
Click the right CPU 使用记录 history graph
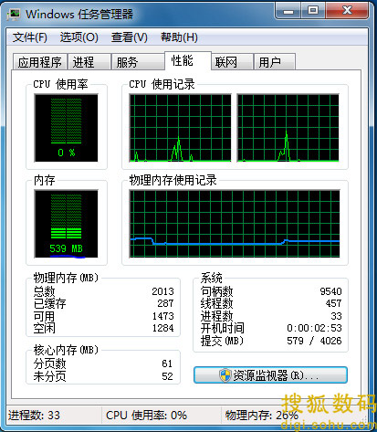click(x=288, y=128)
